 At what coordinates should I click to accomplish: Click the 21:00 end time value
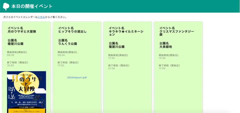point(112,68)
